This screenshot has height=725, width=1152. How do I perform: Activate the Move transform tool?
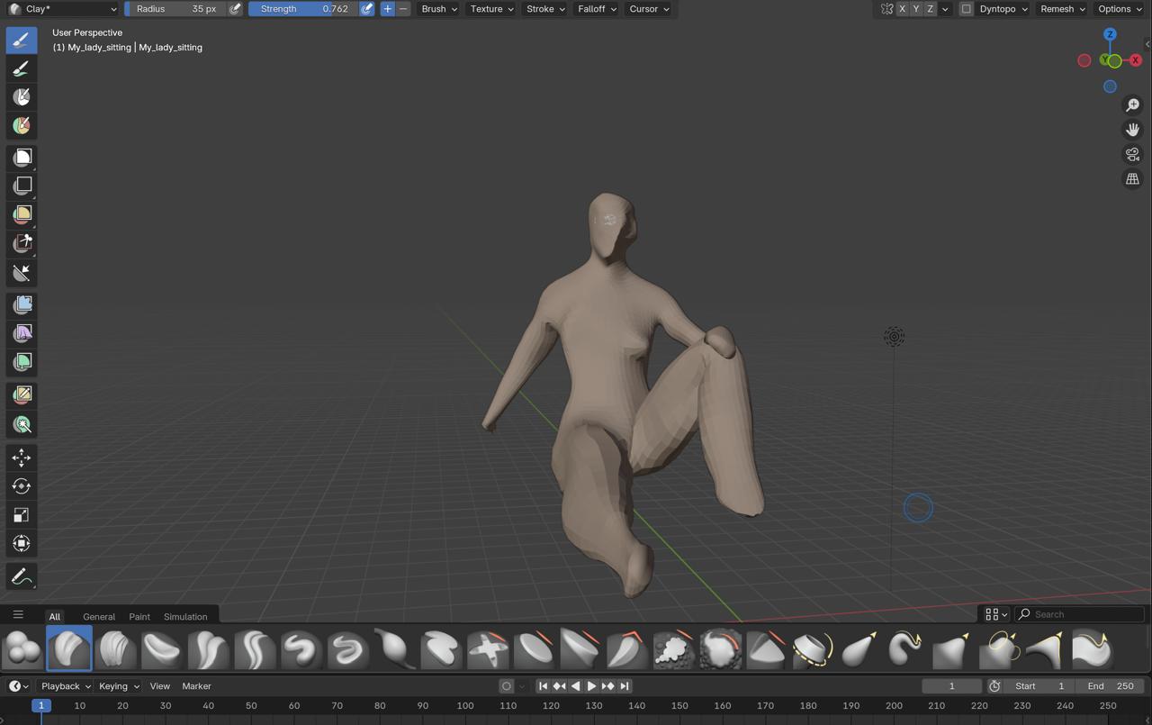pyautogui.click(x=22, y=458)
